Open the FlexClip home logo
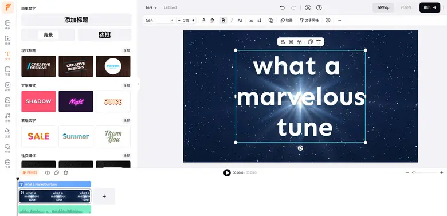 click(7, 7)
